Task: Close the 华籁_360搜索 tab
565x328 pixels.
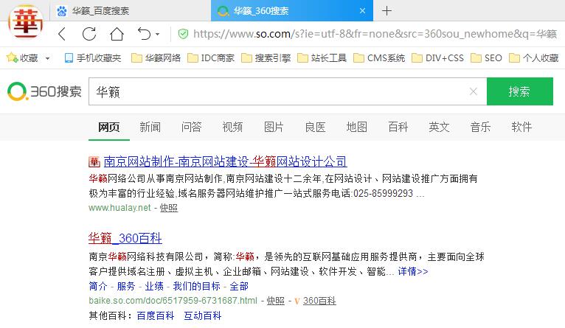Action: point(362,11)
